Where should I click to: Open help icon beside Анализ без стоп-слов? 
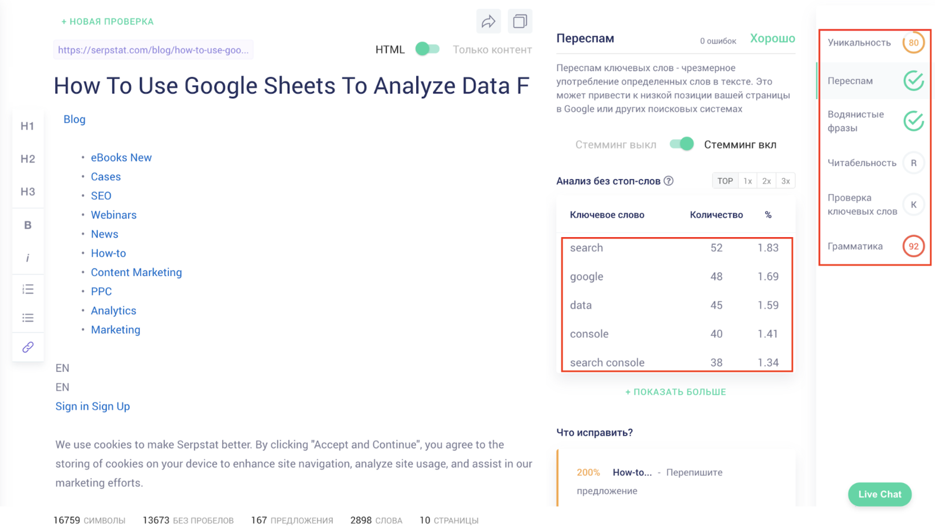(668, 181)
